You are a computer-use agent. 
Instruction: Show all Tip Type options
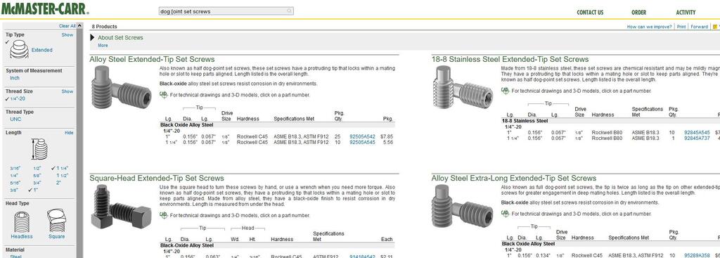pos(67,35)
